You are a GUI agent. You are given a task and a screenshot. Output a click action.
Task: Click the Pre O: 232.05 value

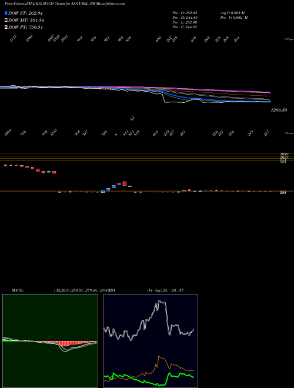pyautogui.click(x=185, y=12)
